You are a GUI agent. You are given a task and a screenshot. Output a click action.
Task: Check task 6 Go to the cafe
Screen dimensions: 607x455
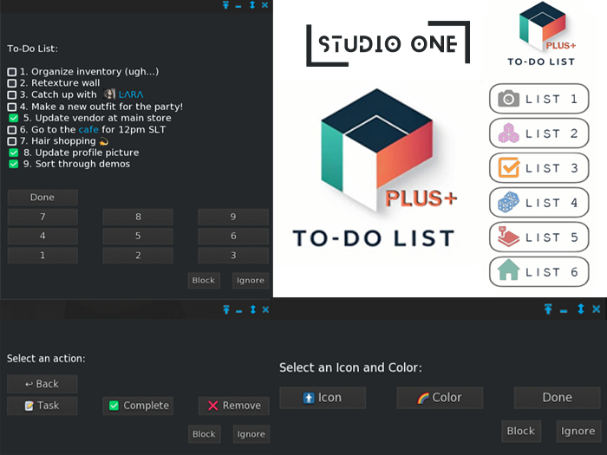pos(12,130)
